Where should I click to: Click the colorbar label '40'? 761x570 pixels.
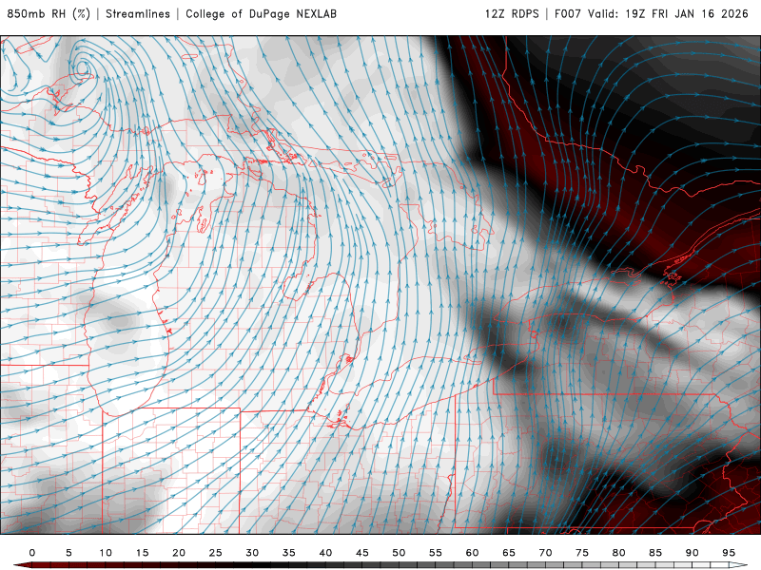click(325, 553)
